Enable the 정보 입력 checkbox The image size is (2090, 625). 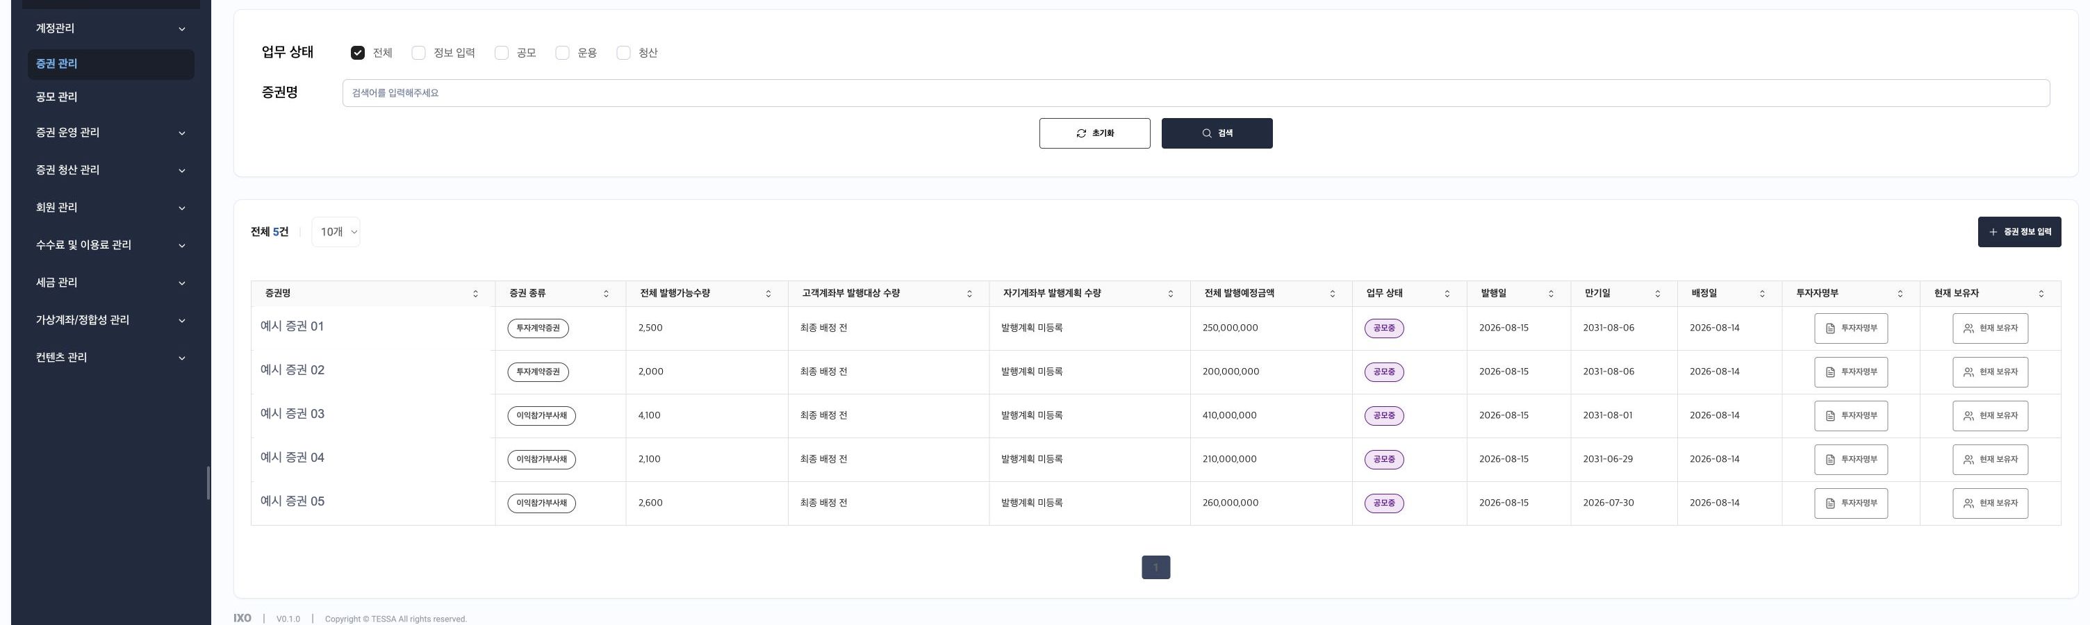coord(419,53)
